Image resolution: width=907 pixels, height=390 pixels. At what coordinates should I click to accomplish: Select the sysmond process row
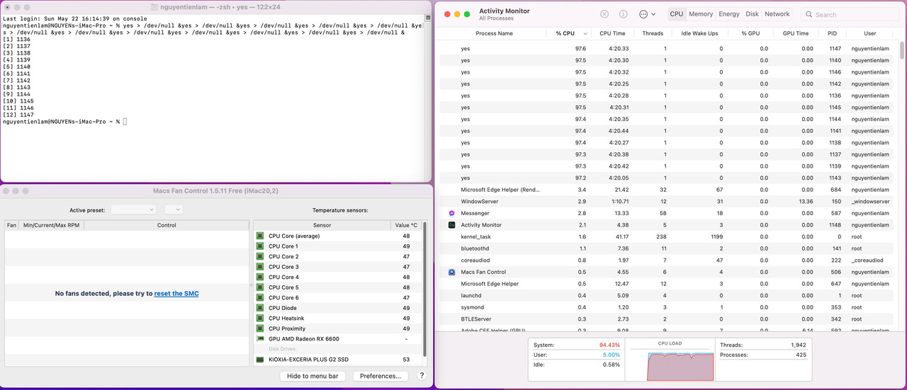pyautogui.click(x=667, y=307)
